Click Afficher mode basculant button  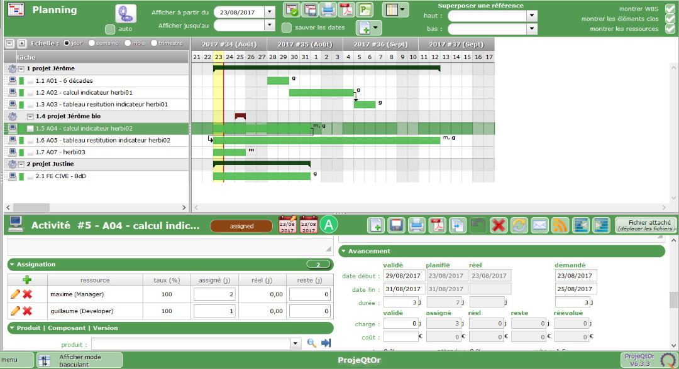[79, 360]
